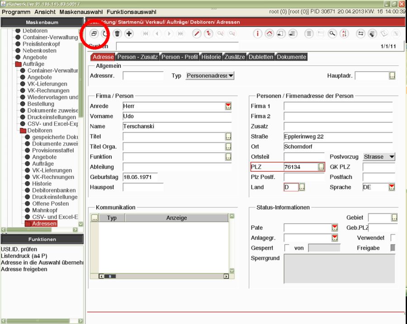Viewport: 407px width, 324px height.
Task: Select Offene Posten in the tree
Action: [50, 204]
